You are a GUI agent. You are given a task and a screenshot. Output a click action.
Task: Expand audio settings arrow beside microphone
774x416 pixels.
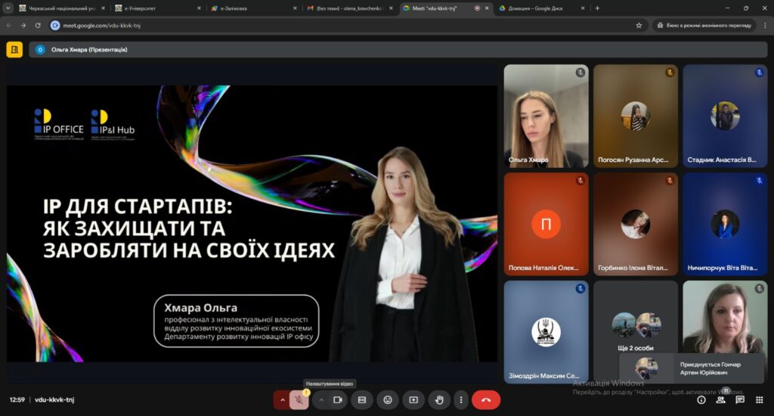pos(283,399)
